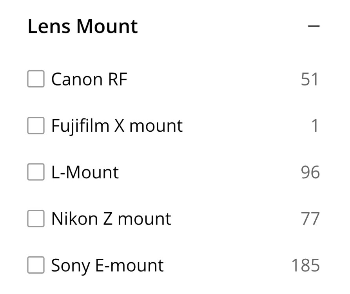Toggle the Sony E-mount checkbox
The image size is (350, 294).
[36, 265]
